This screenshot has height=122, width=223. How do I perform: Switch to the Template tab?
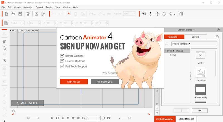pyautogui.click(x=174, y=37)
